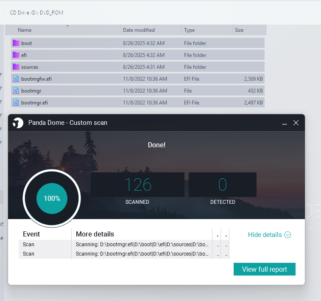The image size is (321, 301).
Task: Click the 2,509 KB size cell
Action: click(x=254, y=79)
